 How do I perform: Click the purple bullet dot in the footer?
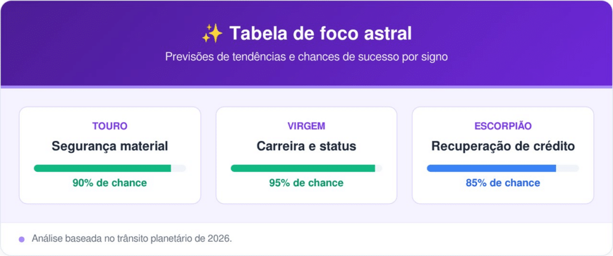coord(22,239)
